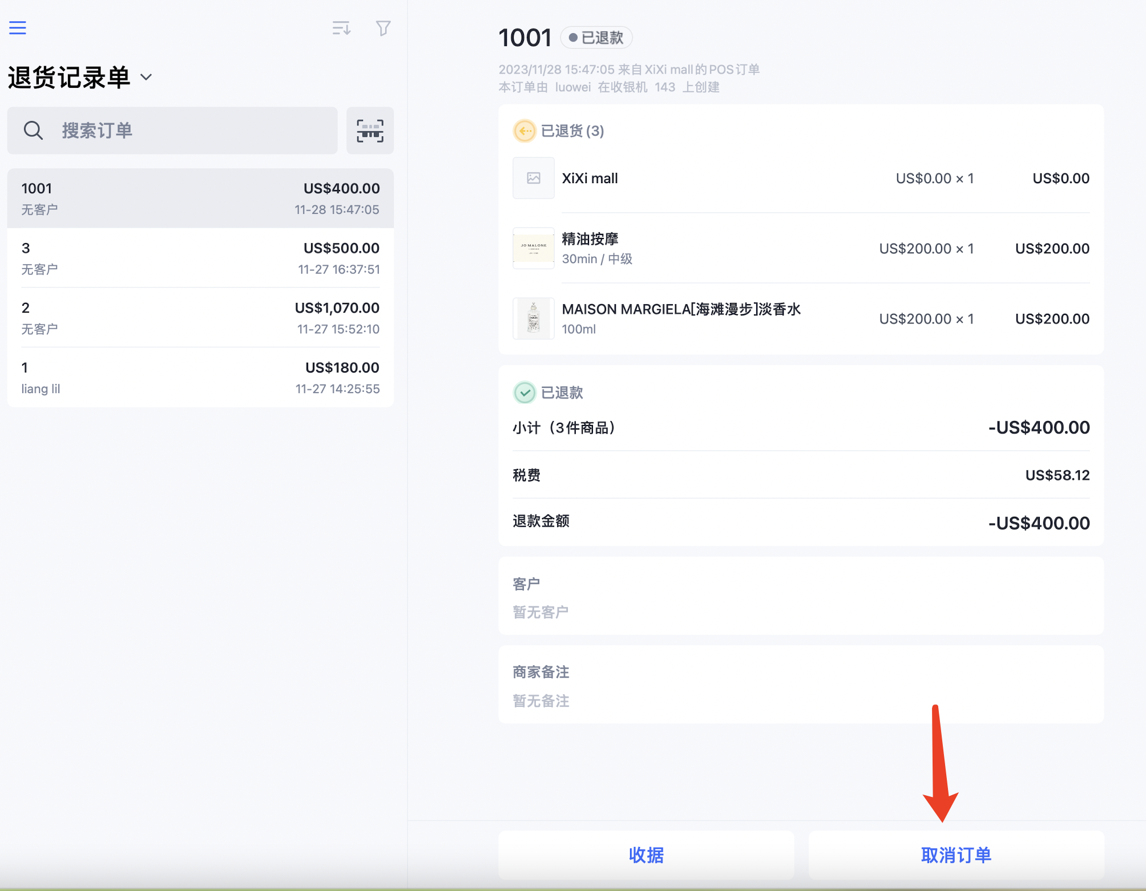Select order 1001 in the list

coord(200,199)
